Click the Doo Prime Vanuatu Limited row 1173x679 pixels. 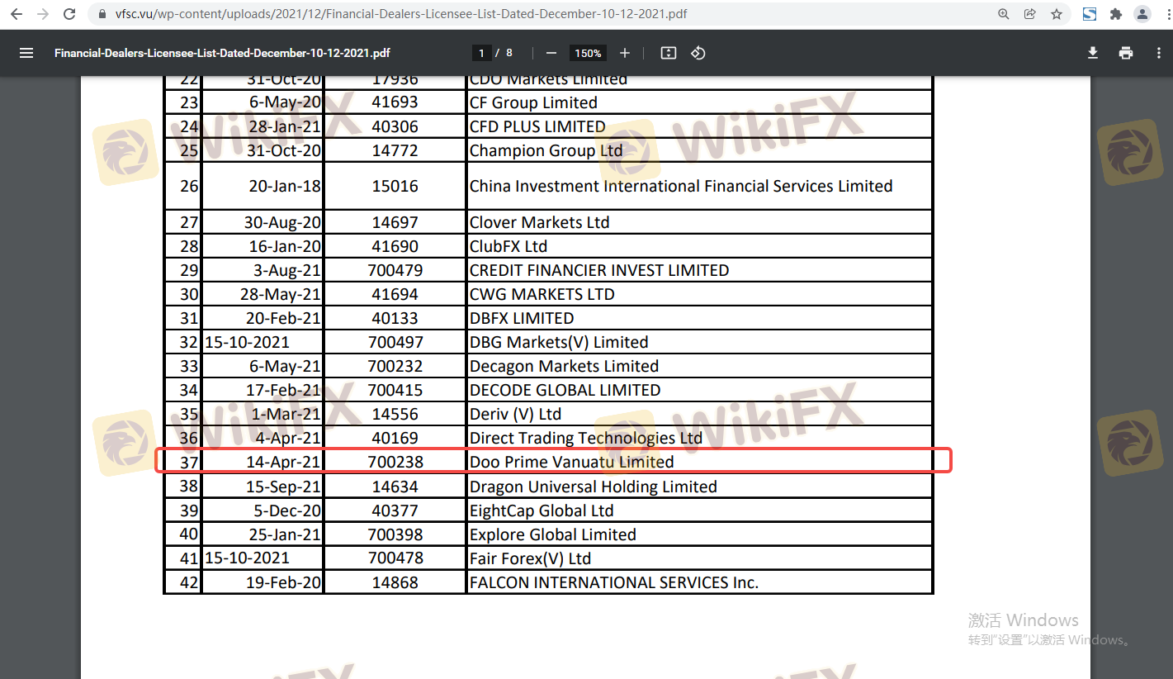click(x=571, y=462)
